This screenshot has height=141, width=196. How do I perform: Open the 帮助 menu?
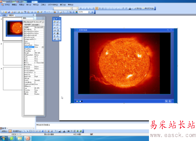(x=71, y=5)
